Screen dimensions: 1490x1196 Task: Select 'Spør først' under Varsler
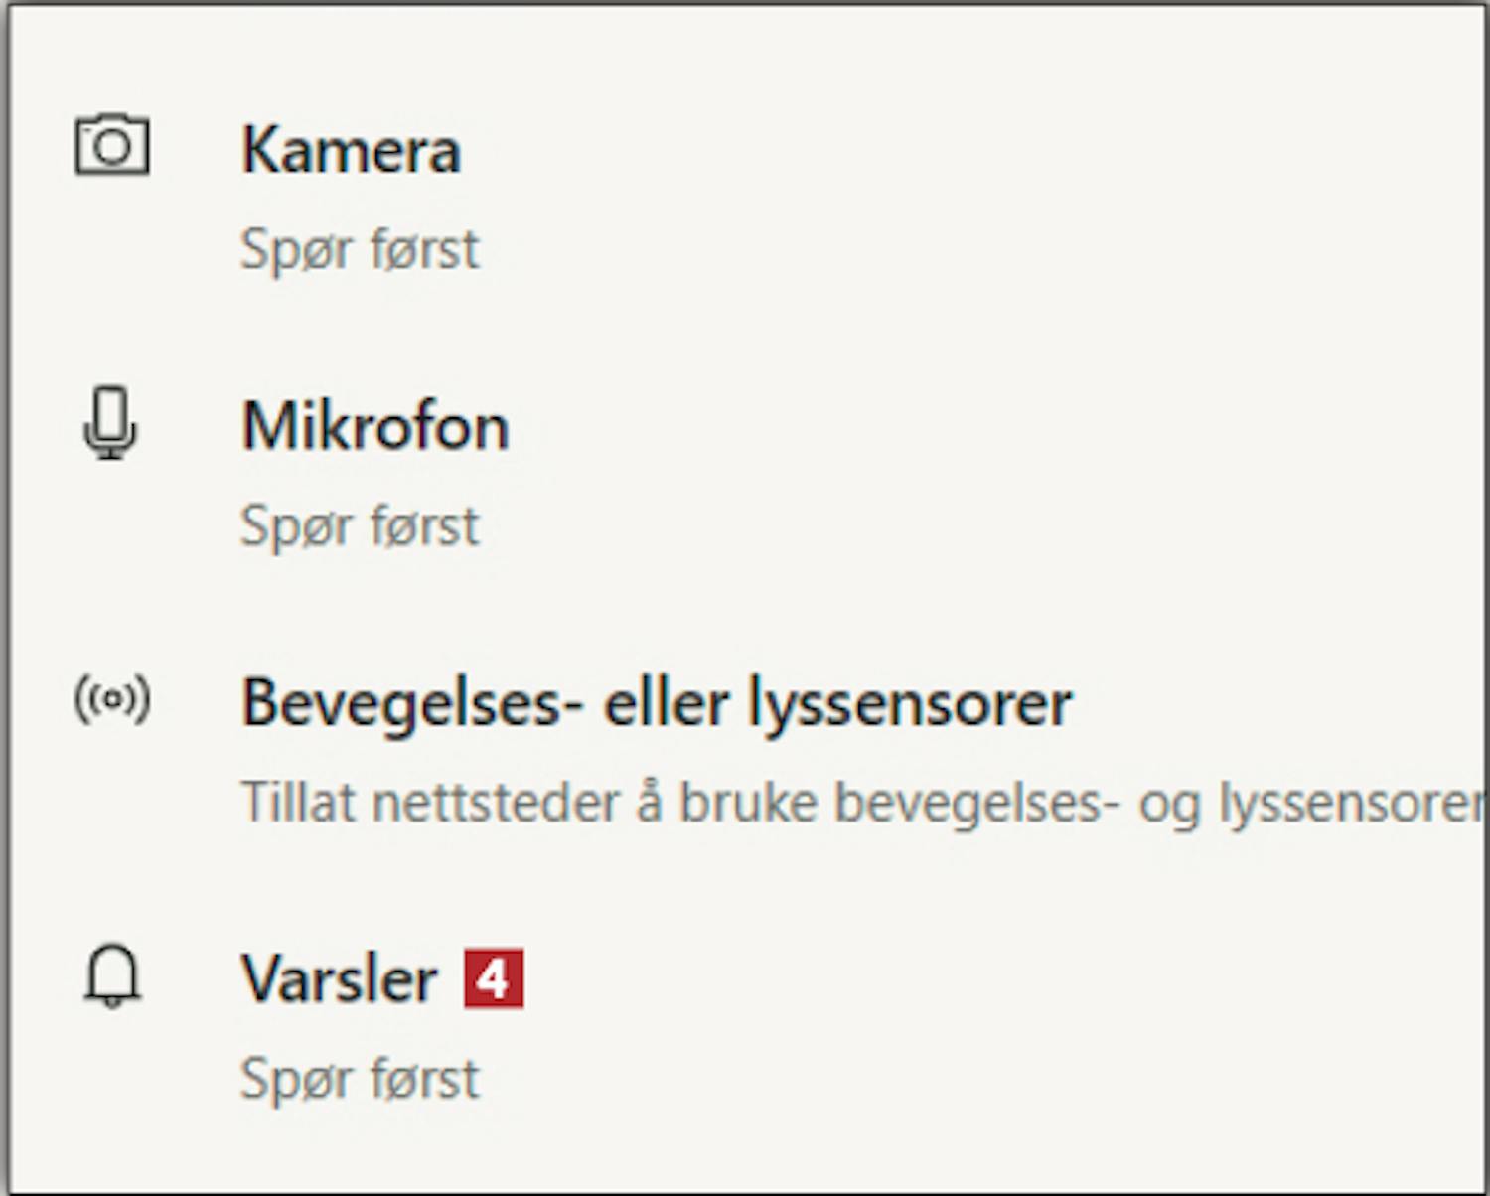pos(360,1079)
